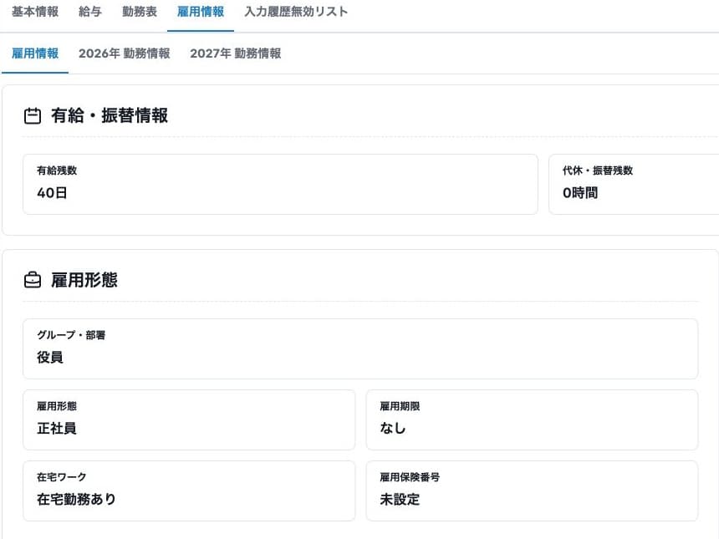Click the 有給・振替情報 section heading
This screenshot has width=719, height=539.
[x=110, y=115]
